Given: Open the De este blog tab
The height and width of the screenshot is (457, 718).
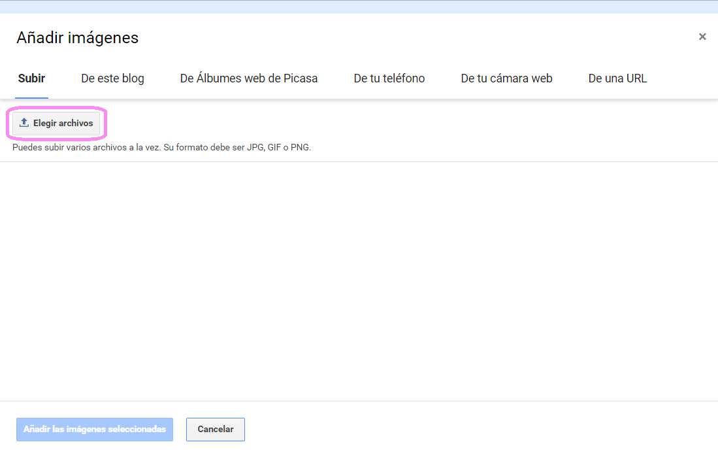Looking at the screenshot, I should coord(112,78).
